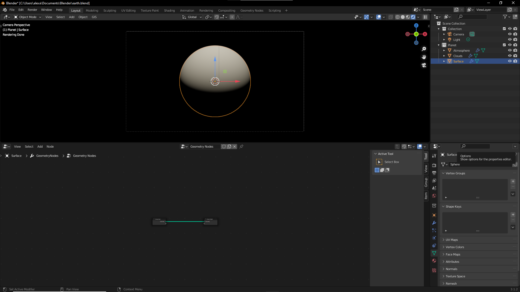The image size is (520, 292).
Task: Open the Render menu
Action: (32, 10)
